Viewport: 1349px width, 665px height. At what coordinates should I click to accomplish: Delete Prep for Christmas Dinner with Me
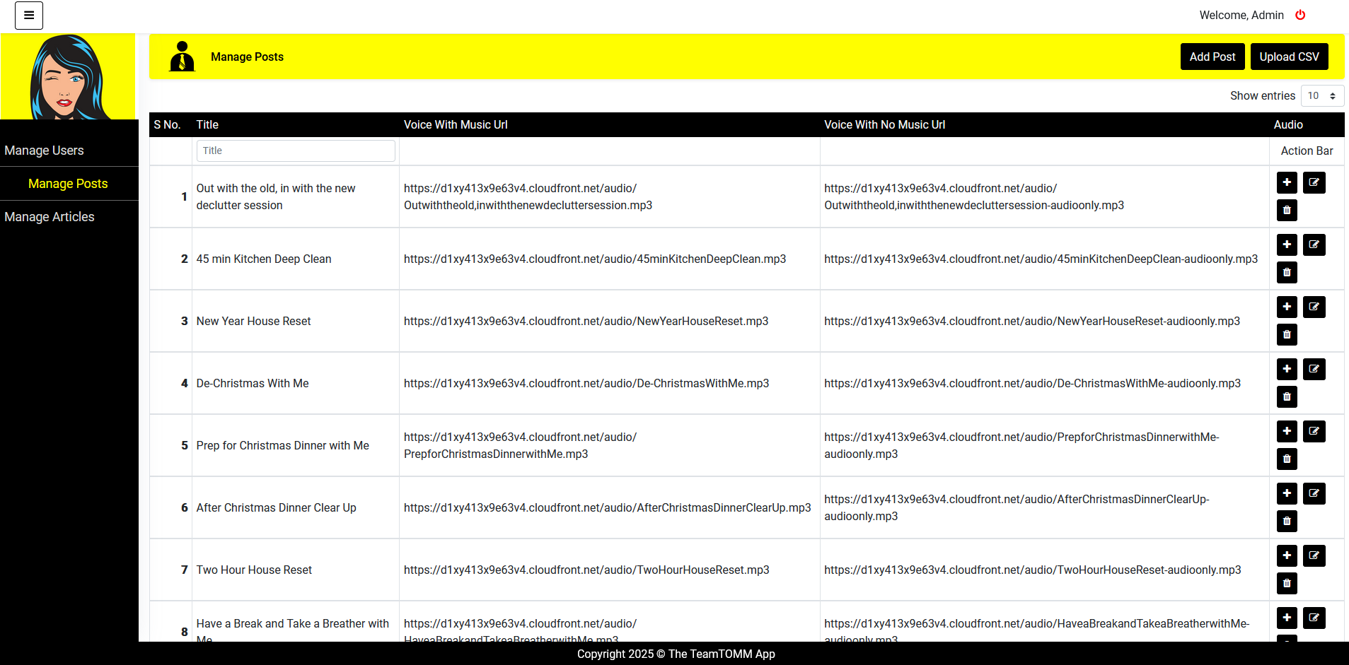pyautogui.click(x=1287, y=459)
